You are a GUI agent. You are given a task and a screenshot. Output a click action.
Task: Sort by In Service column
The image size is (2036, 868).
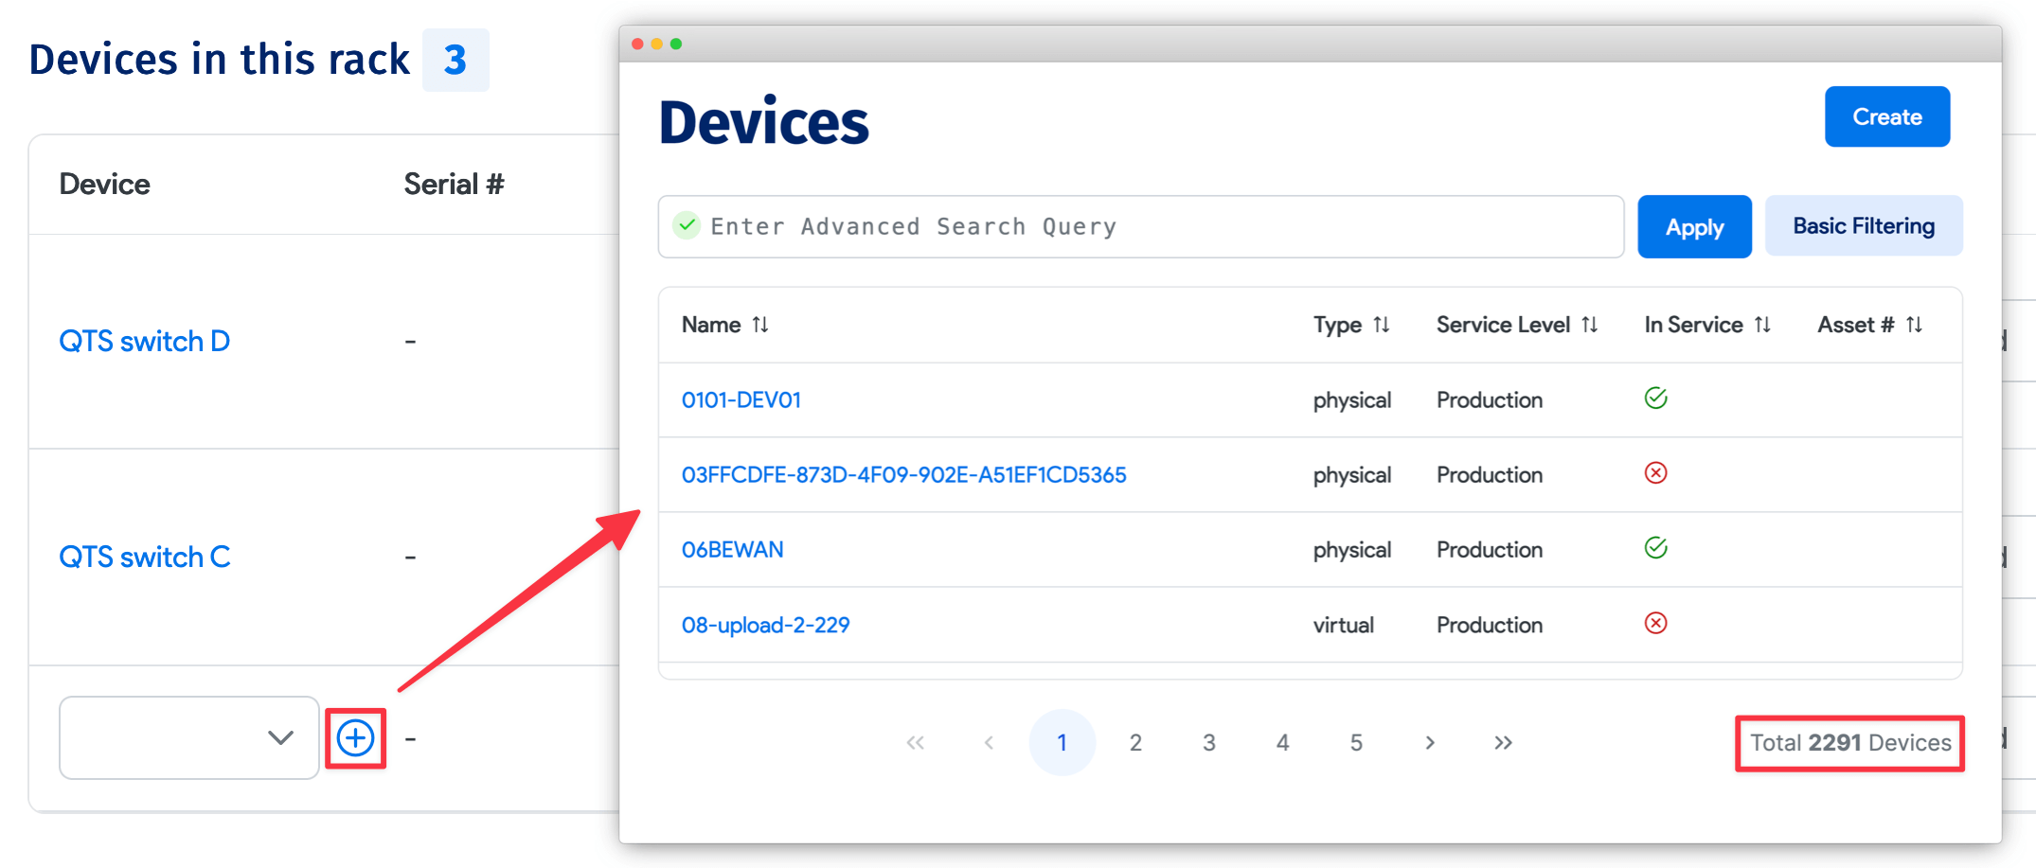[1761, 325]
